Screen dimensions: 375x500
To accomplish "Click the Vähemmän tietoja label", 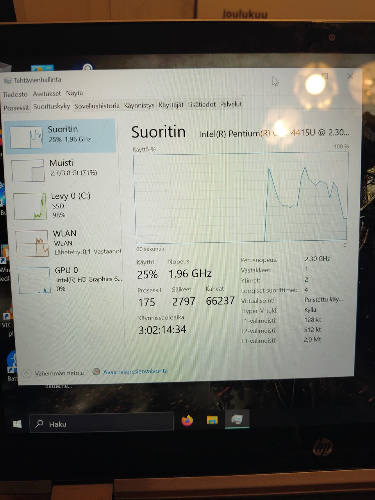I will (59, 373).
